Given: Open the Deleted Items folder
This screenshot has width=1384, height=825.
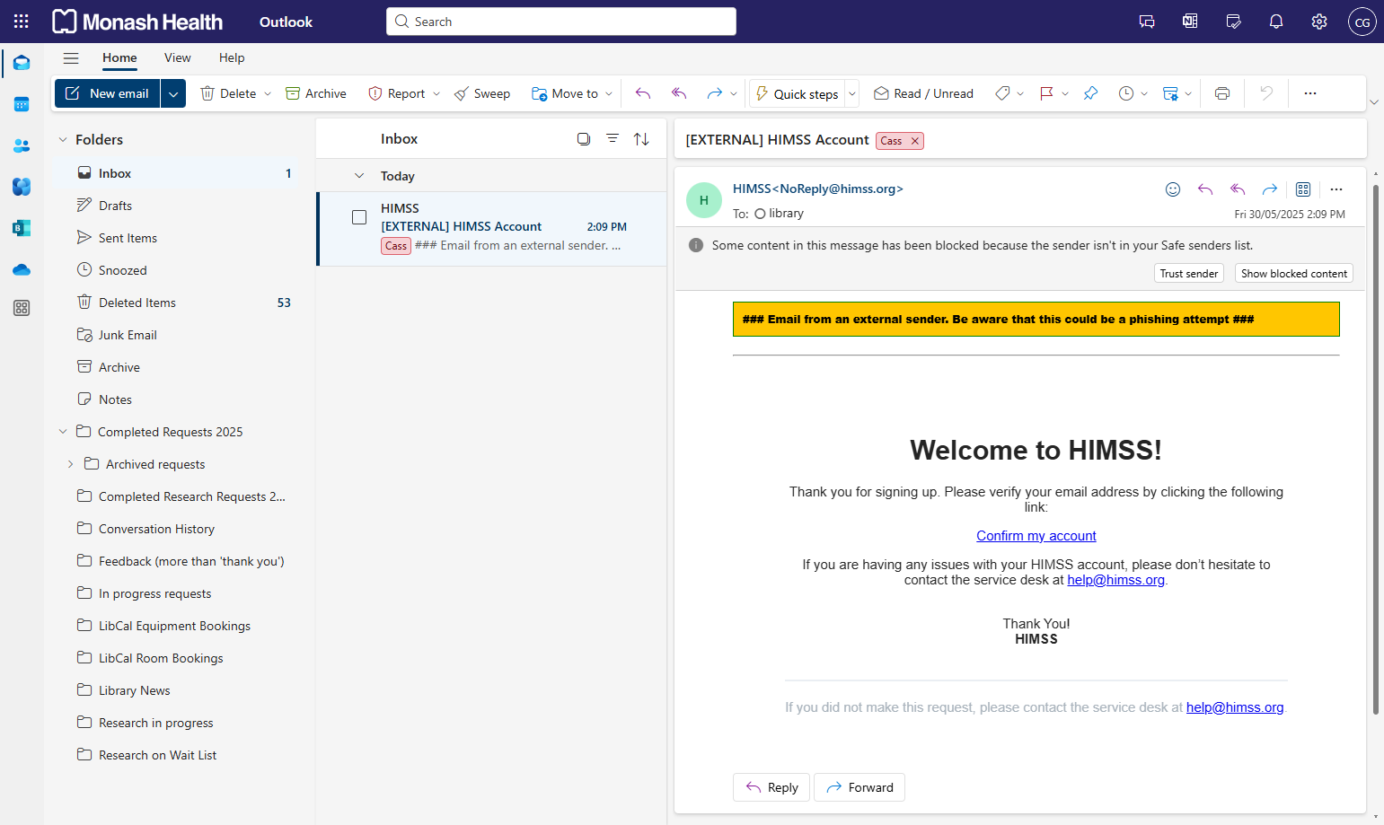Looking at the screenshot, I should coord(184,303).
